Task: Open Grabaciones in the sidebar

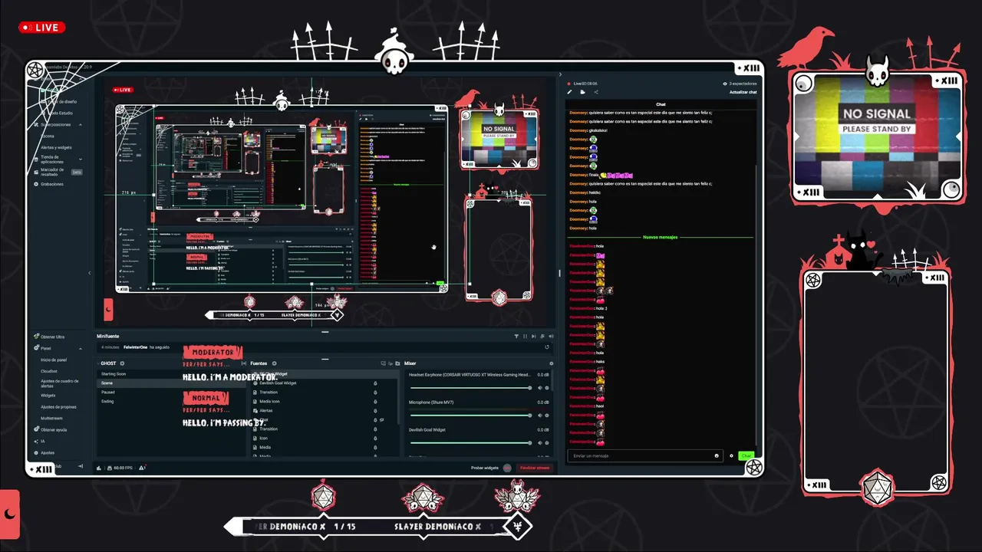Action: [52, 184]
